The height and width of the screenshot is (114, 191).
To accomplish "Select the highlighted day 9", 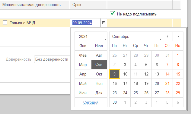I will tap(115, 74).
